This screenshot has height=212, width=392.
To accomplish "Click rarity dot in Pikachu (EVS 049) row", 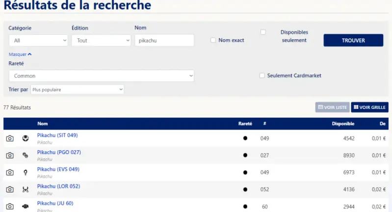I will pos(245,172).
